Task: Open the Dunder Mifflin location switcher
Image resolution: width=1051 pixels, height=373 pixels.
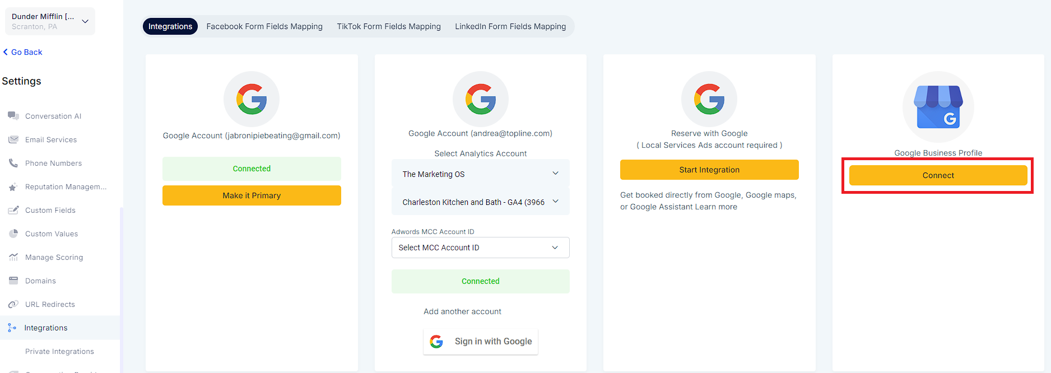Action: coord(50,21)
